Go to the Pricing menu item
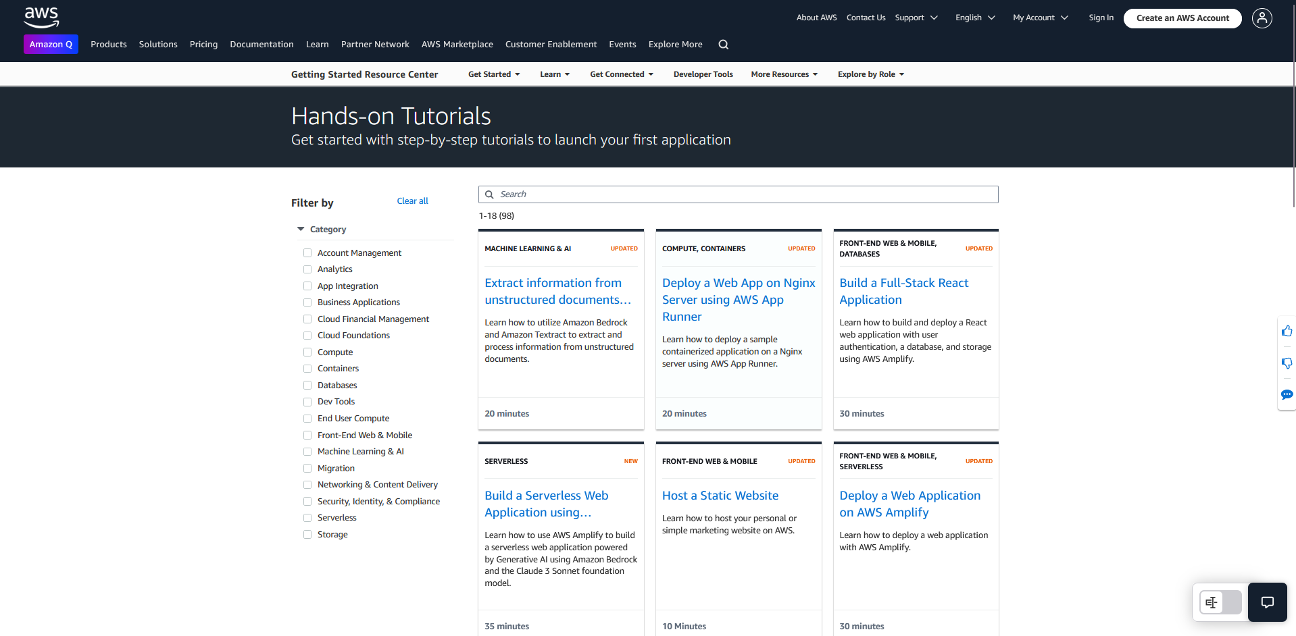The height and width of the screenshot is (636, 1296). click(203, 45)
